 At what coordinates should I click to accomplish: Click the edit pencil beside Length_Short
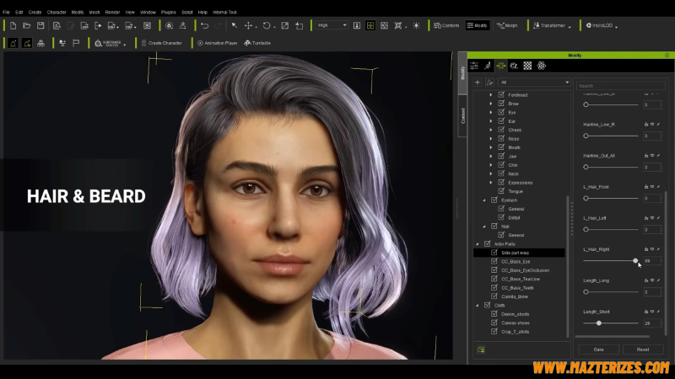point(658,312)
